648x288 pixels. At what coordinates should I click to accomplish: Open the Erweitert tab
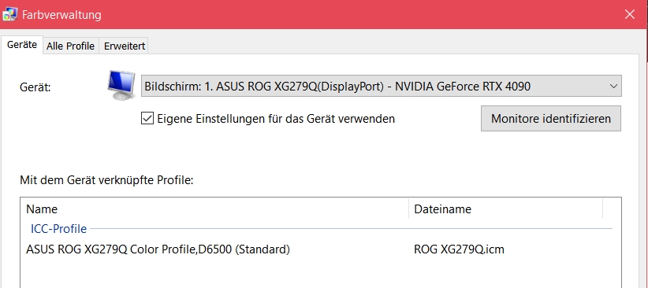click(x=125, y=46)
